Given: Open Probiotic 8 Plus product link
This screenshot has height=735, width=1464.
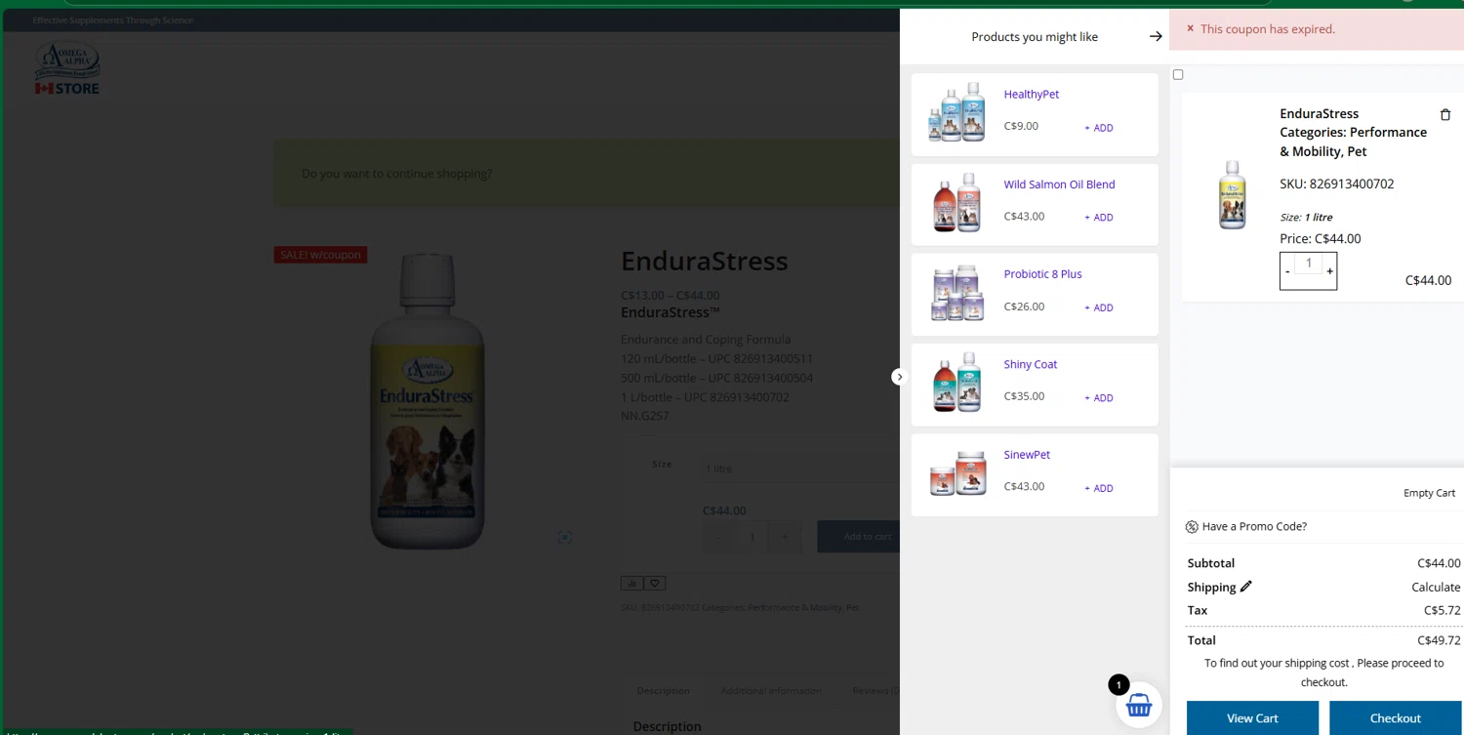Looking at the screenshot, I should [x=1042, y=274].
